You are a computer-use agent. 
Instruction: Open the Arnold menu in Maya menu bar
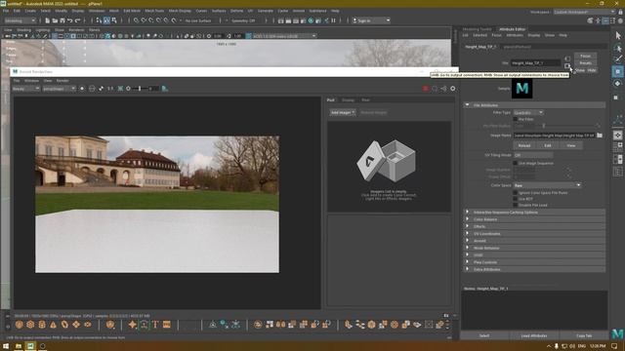coord(299,11)
